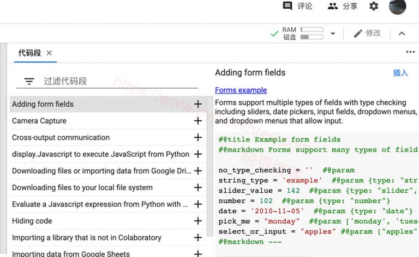Click plus icon beside Cross-output communication
The image size is (419, 257).
(198, 138)
